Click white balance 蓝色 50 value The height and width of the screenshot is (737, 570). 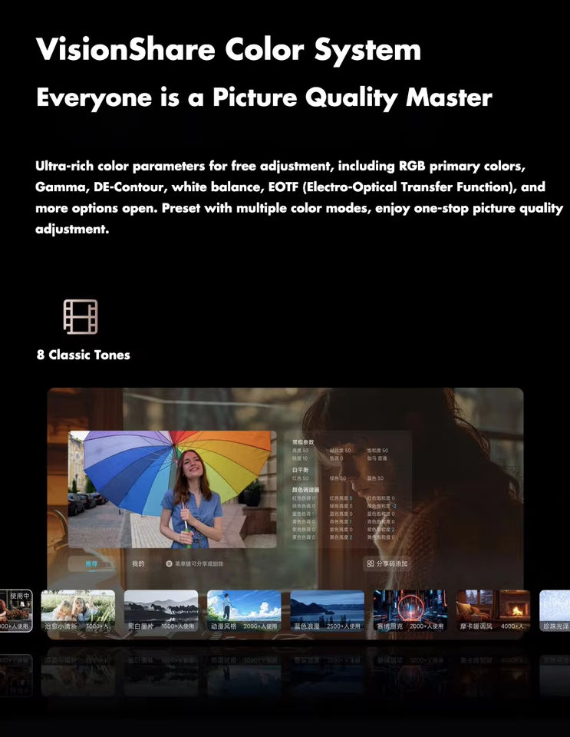[376, 478]
